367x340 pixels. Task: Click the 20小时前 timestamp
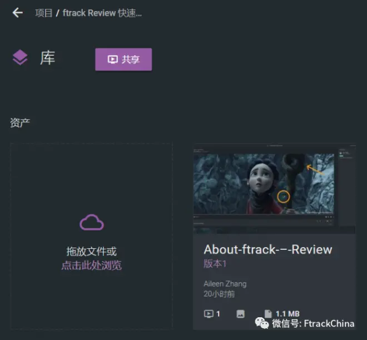pos(219,294)
